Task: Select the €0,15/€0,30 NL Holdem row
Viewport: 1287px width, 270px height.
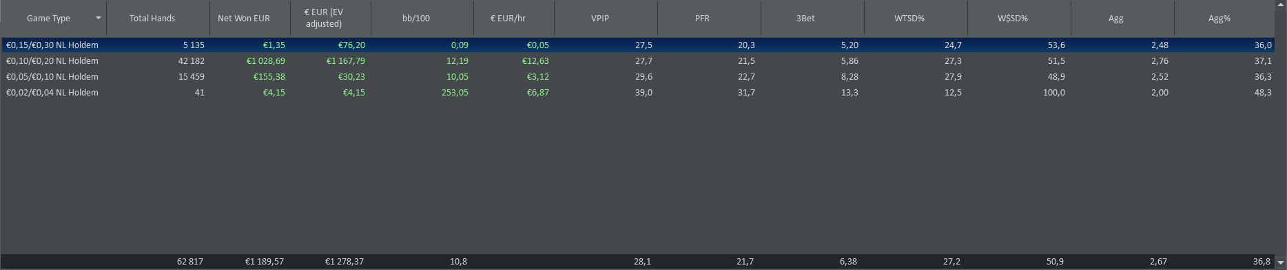Action: 637,45
